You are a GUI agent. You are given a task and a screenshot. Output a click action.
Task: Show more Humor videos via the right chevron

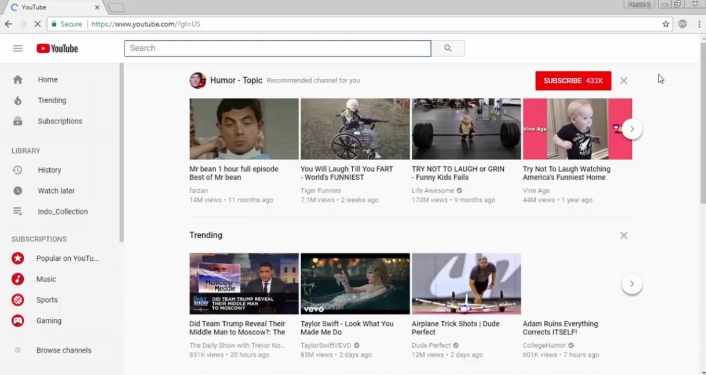[x=631, y=129]
